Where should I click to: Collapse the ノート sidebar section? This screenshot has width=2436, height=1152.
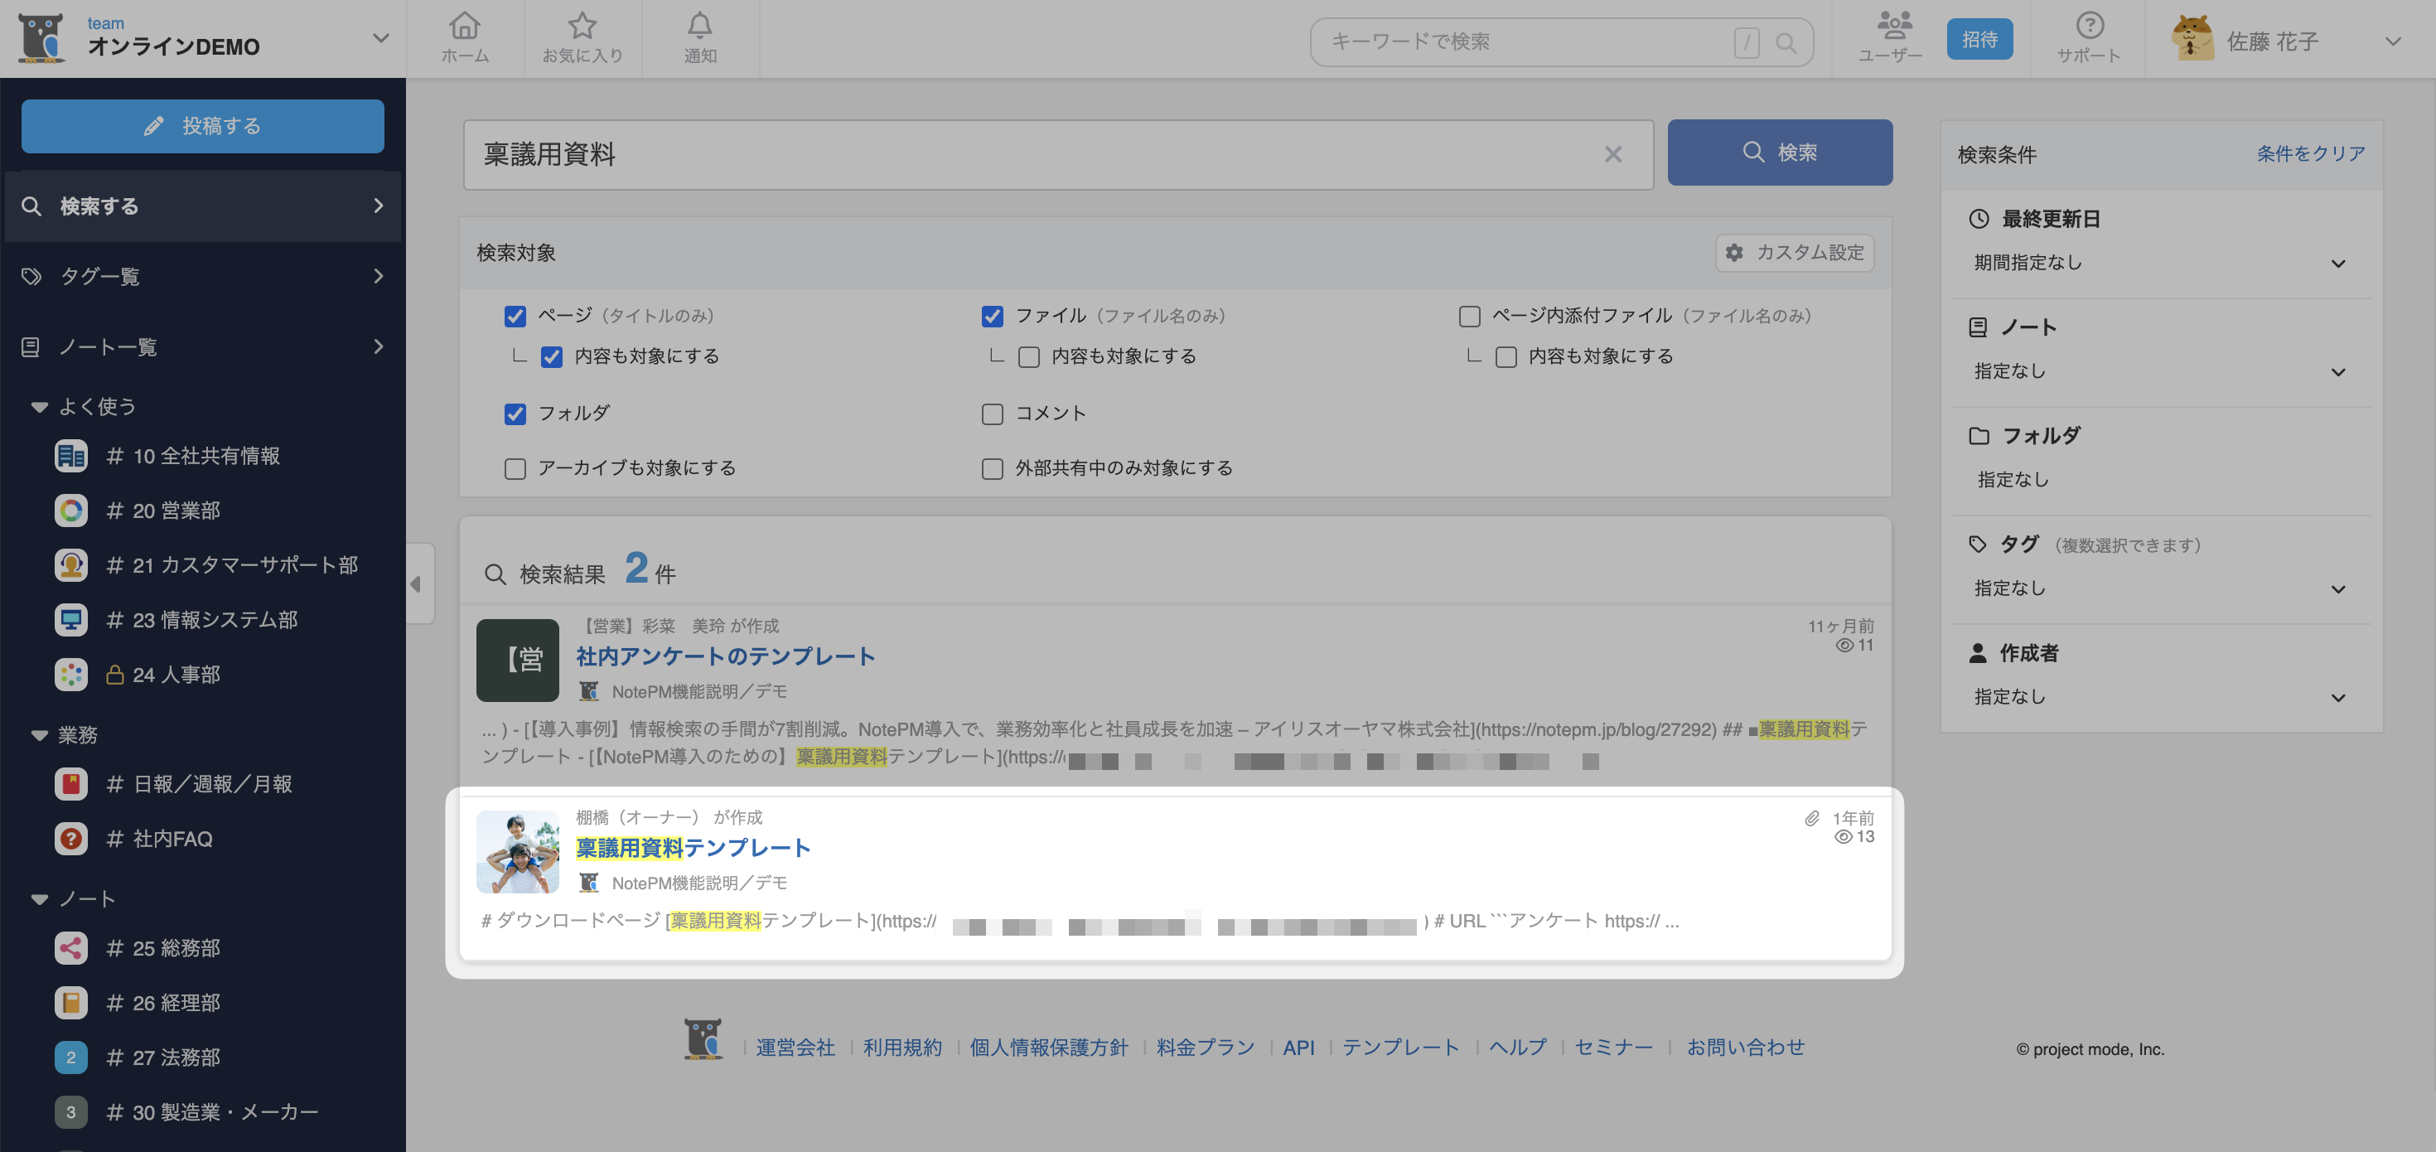point(39,899)
